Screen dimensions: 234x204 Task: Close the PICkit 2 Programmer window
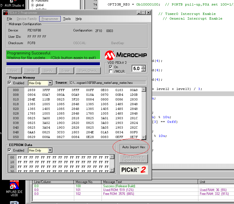(148, 13)
